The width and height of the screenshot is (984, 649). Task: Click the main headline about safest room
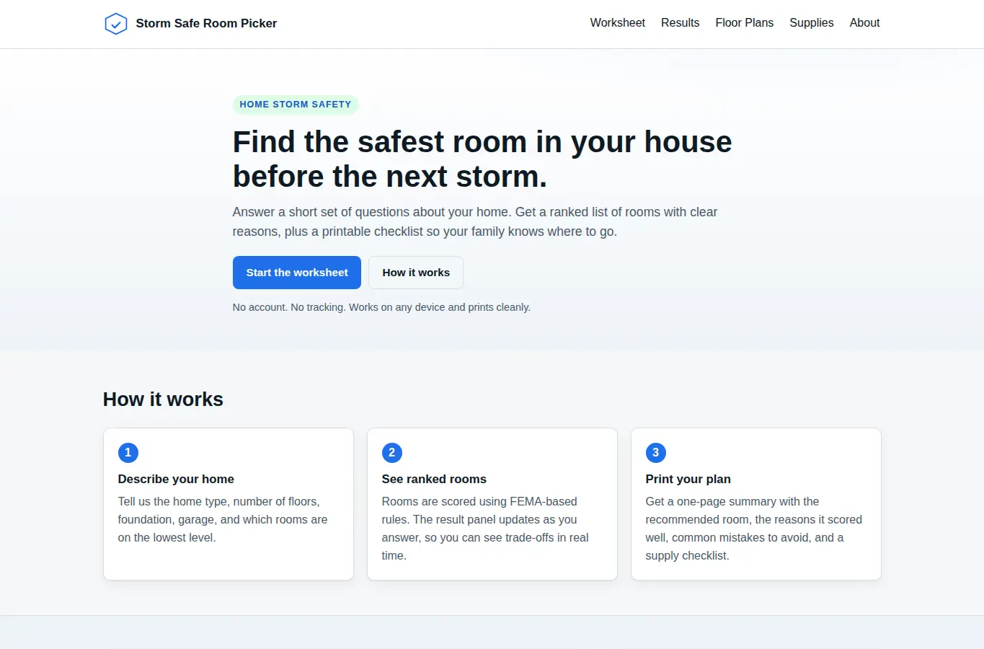[482, 159]
